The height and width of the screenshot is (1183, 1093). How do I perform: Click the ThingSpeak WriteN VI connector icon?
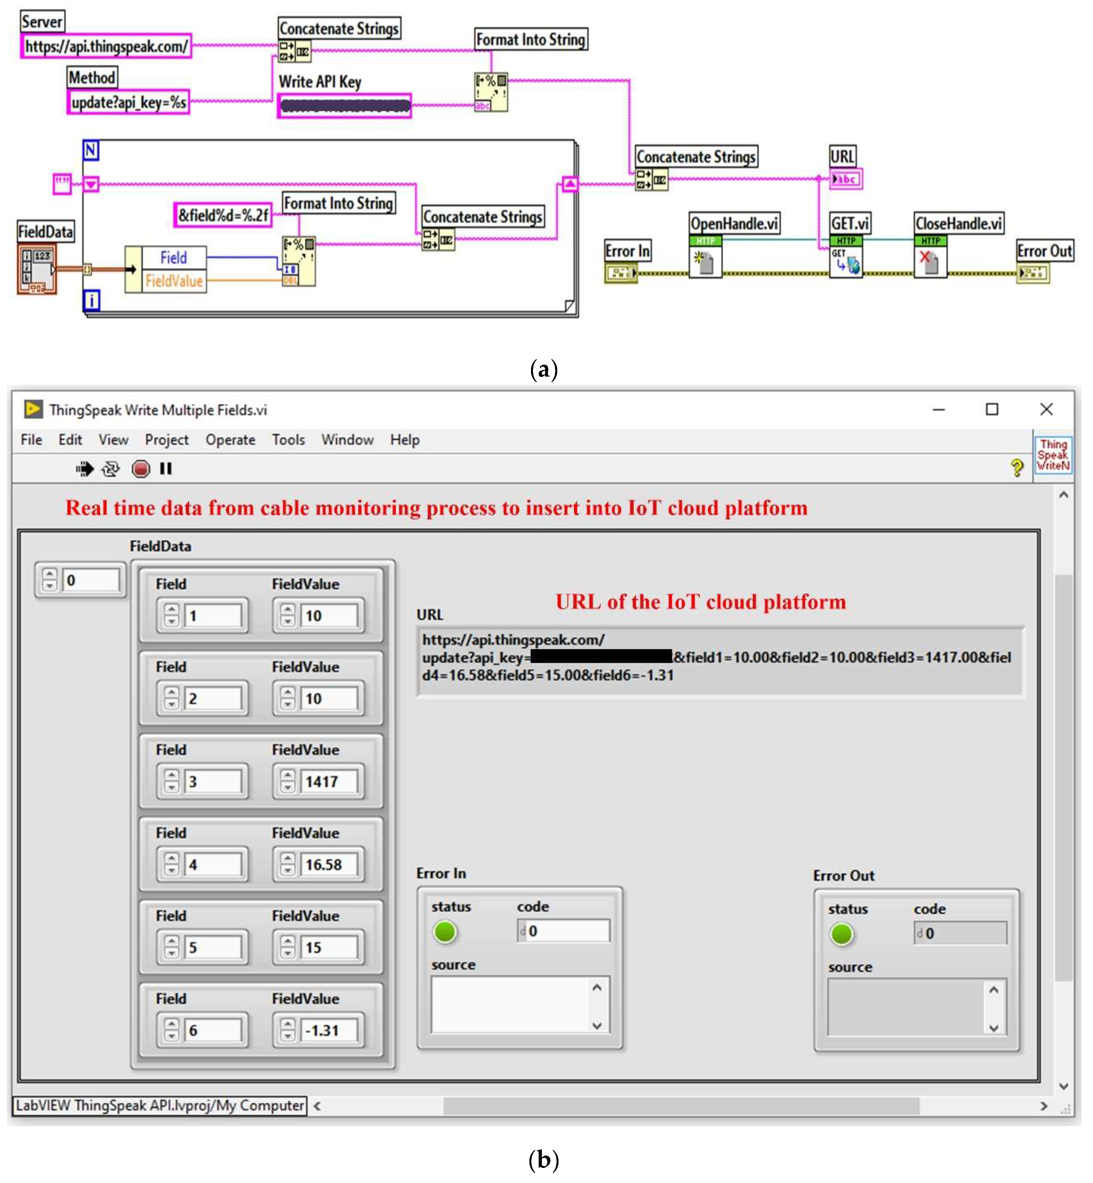pyautogui.click(x=1053, y=455)
